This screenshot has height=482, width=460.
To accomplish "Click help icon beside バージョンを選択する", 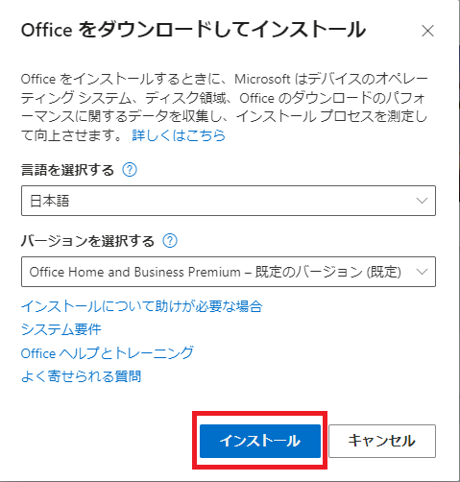I will (x=170, y=241).
